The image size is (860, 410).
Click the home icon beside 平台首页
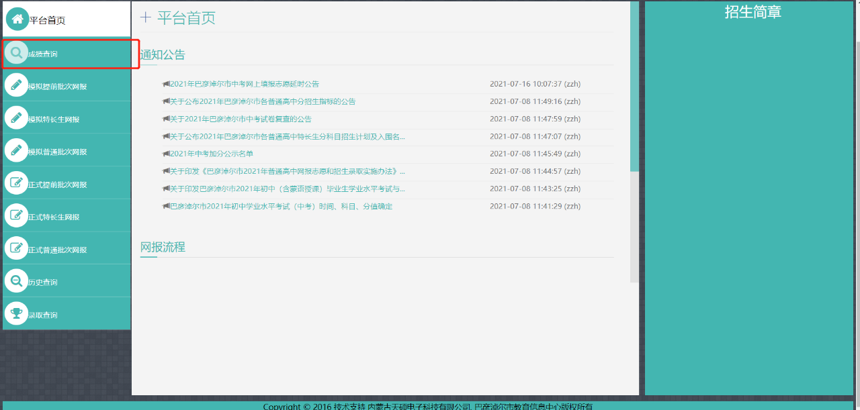17,19
